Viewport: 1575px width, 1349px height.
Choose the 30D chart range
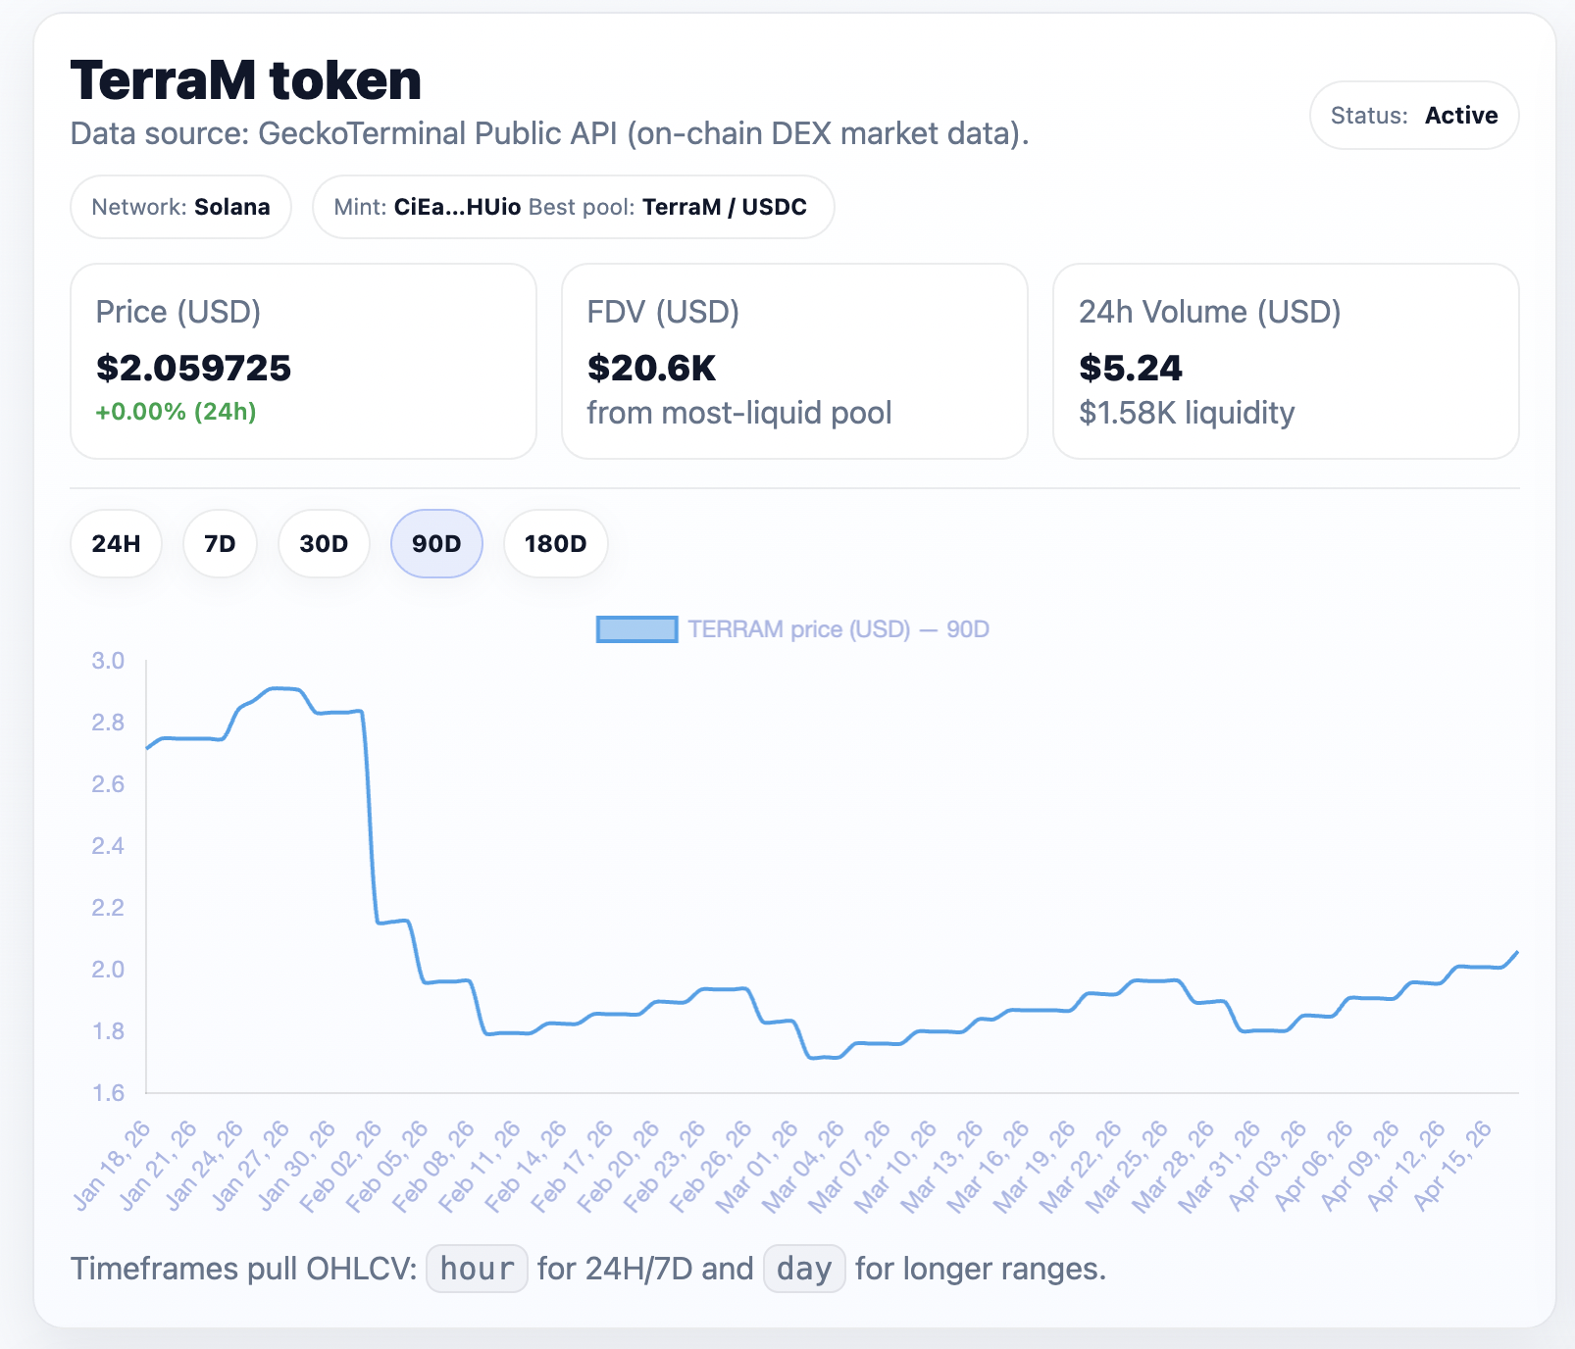click(x=324, y=543)
